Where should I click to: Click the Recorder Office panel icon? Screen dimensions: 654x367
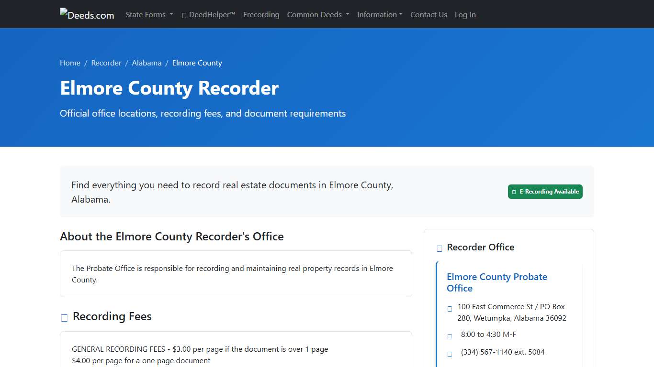point(439,248)
